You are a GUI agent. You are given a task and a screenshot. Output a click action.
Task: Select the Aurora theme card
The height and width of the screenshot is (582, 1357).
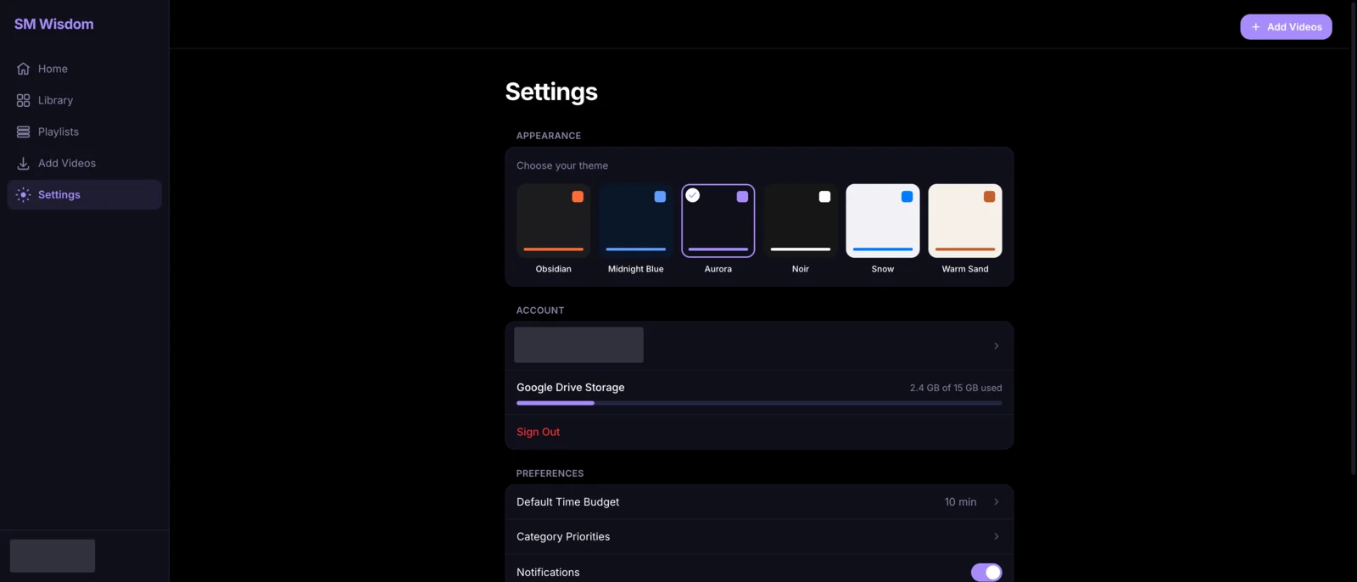(x=718, y=221)
